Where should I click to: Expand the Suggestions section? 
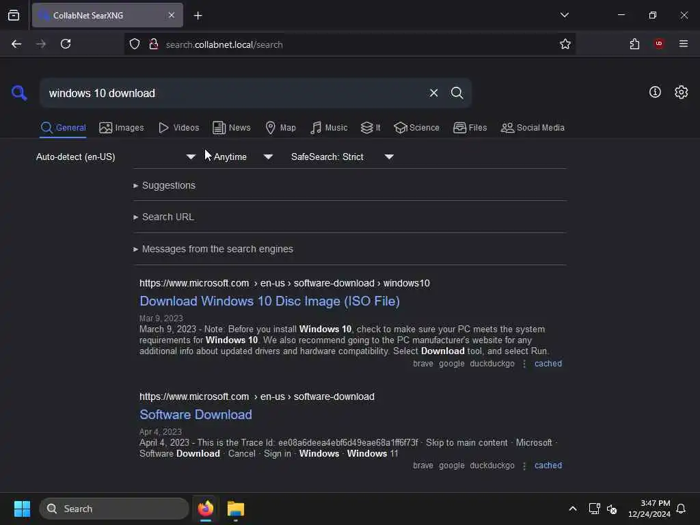coord(164,185)
